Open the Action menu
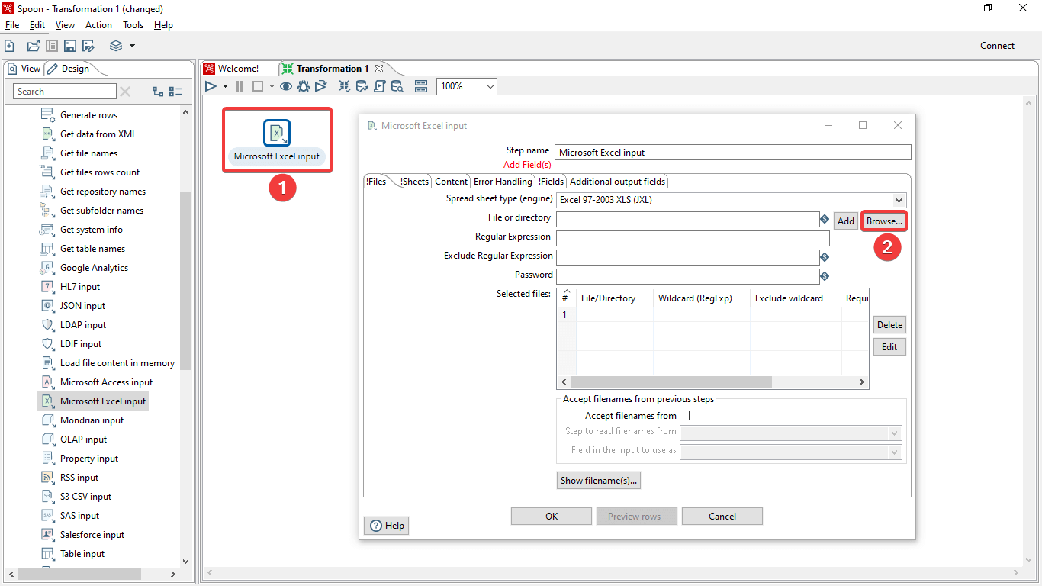 (x=98, y=25)
